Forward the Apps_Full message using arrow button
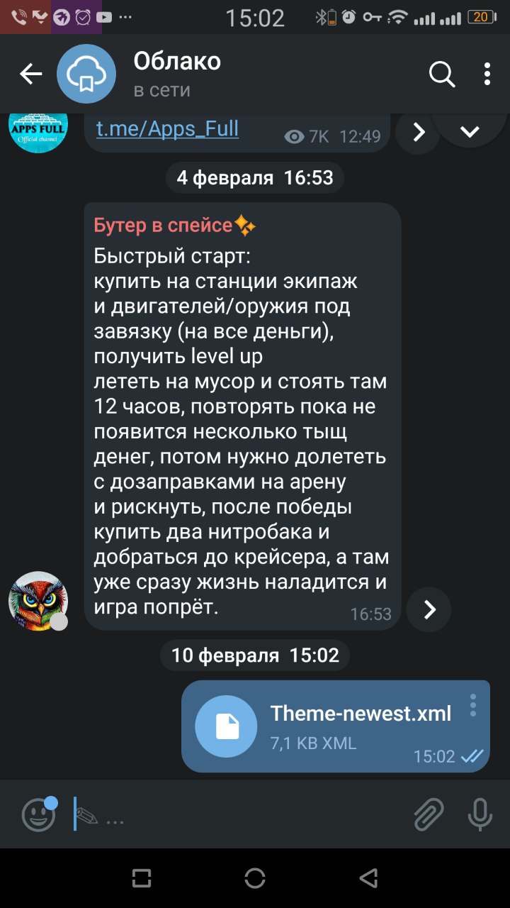 [419, 133]
